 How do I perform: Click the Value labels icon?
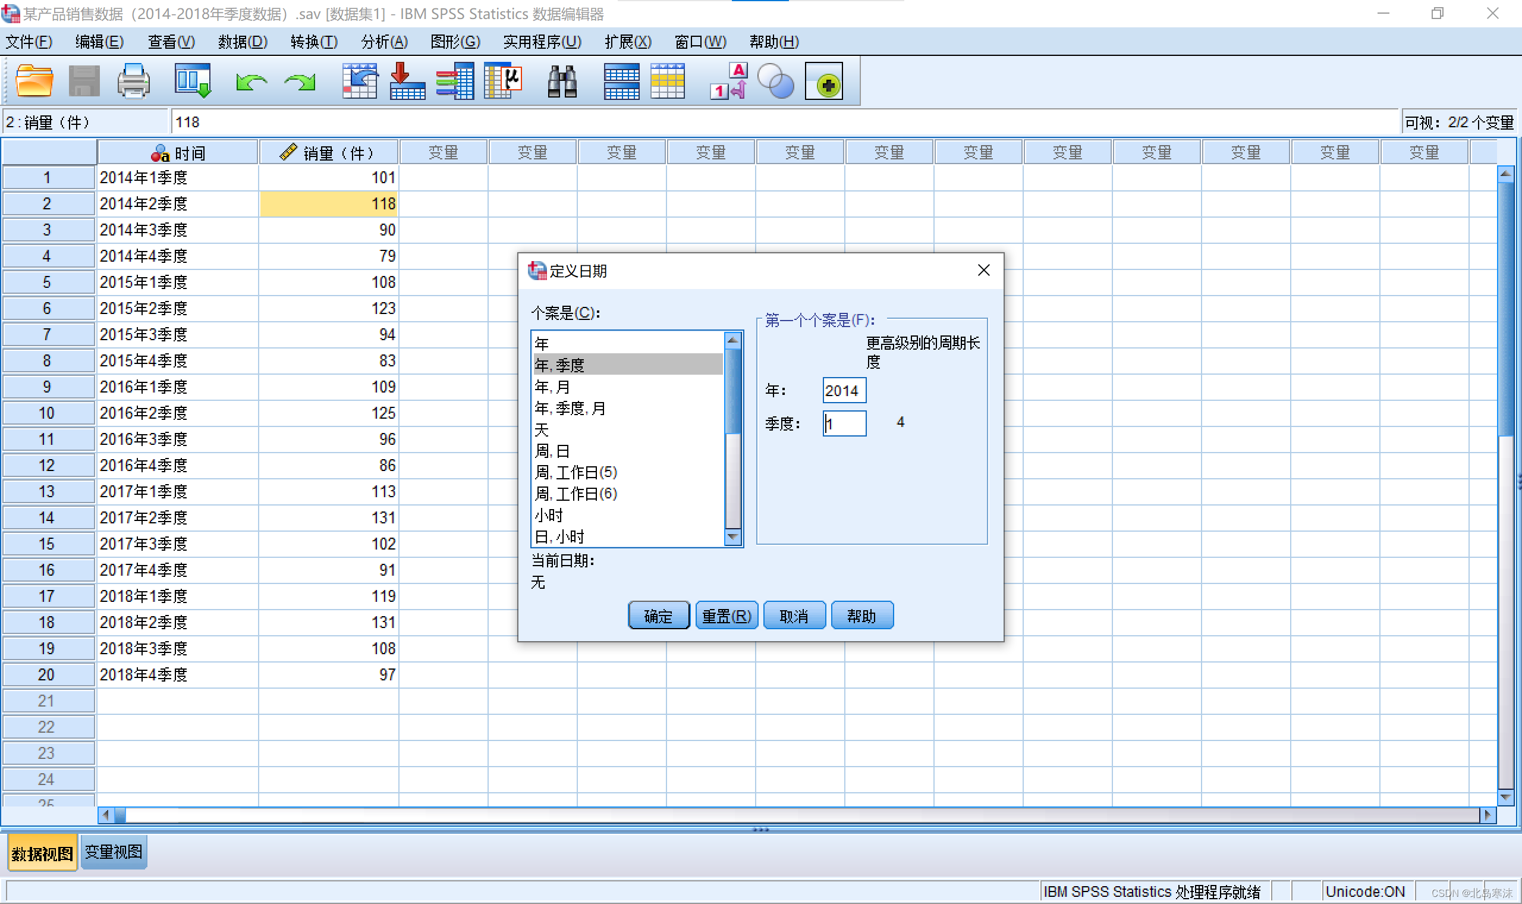click(728, 81)
